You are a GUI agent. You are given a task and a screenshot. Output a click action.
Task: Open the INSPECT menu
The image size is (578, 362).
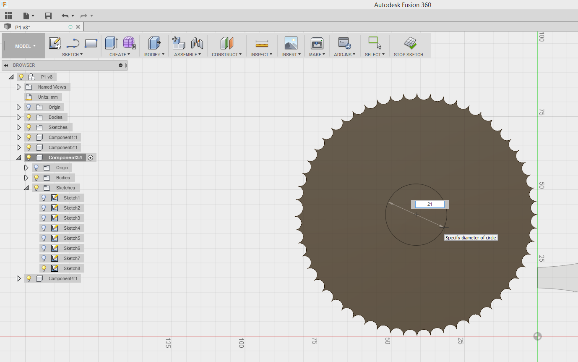pos(262,55)
